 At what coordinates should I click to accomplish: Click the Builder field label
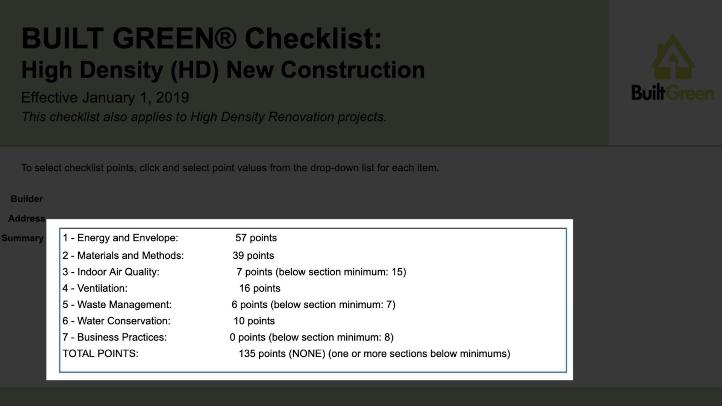(x=27, y=199)
